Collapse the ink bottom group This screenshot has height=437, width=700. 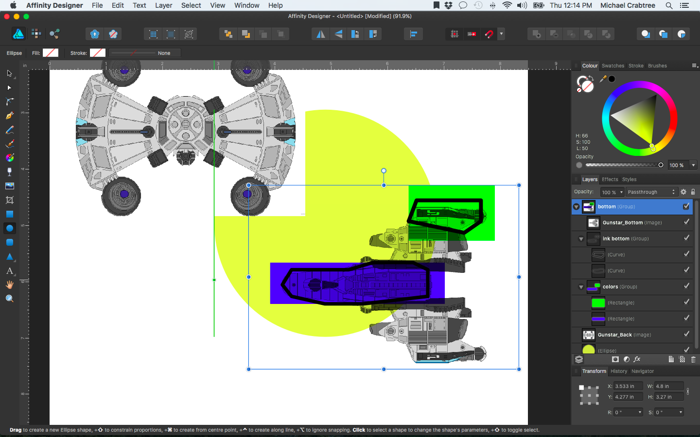point(581,239)
